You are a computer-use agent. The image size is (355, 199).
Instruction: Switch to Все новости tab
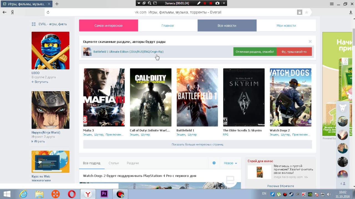point(227,25)
